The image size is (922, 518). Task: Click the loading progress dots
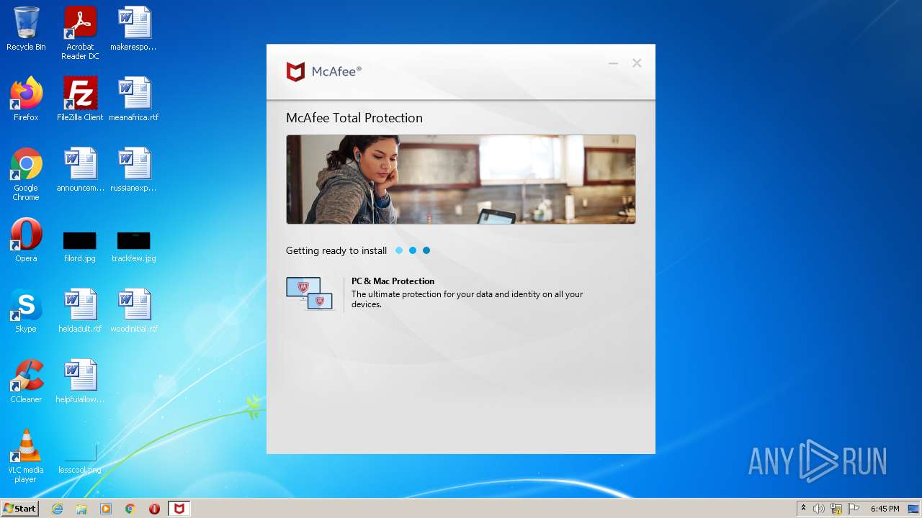[413, 250]
